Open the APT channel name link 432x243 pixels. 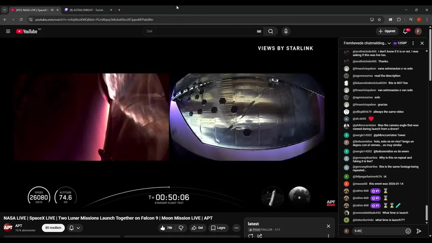point(19,226)
